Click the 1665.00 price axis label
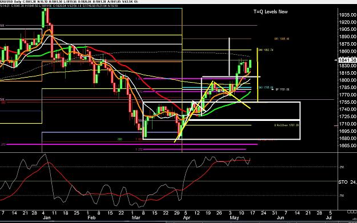The image size is (357, 223). click(x=348, y=145)
